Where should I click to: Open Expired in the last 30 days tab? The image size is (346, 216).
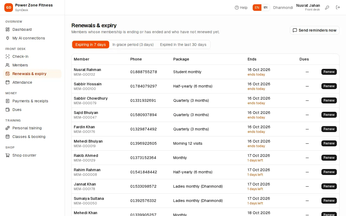183,45
